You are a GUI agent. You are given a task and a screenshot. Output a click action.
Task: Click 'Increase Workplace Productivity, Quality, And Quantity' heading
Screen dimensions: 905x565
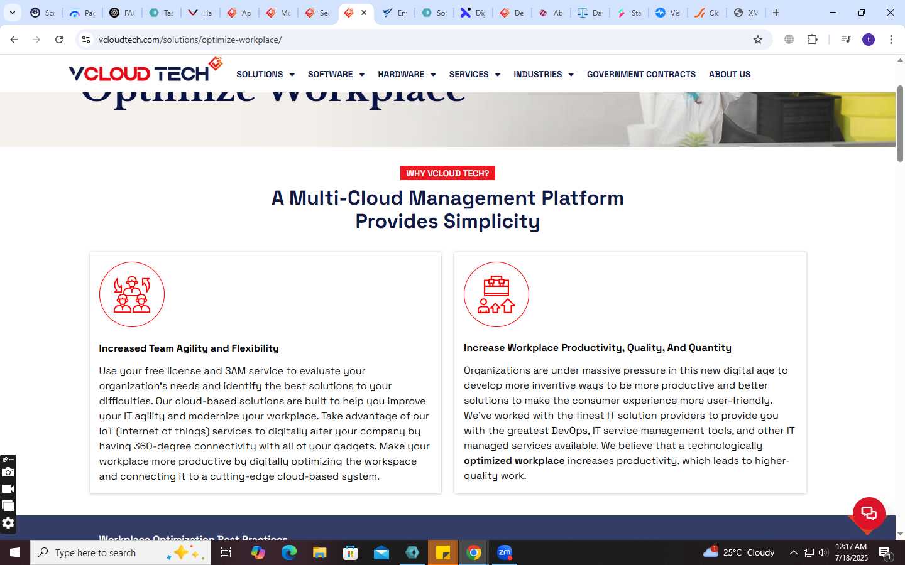(x=598, y=348)
